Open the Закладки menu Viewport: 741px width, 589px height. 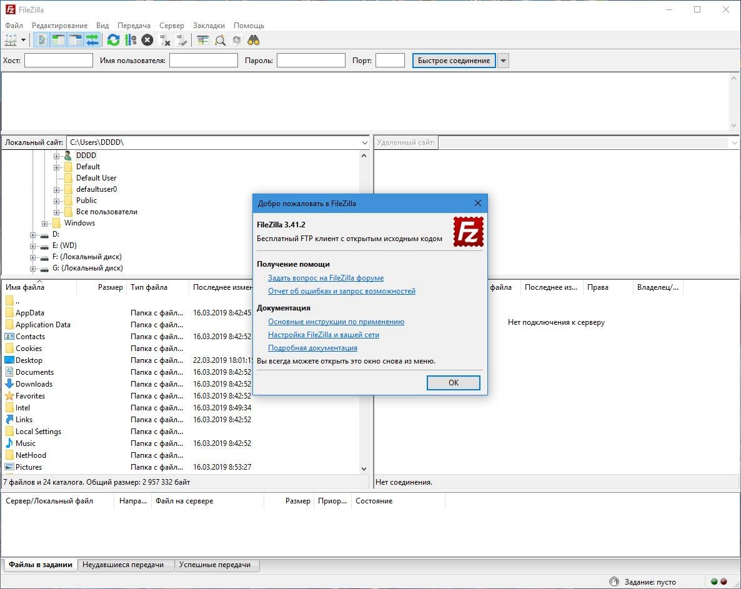coord(209,26)
